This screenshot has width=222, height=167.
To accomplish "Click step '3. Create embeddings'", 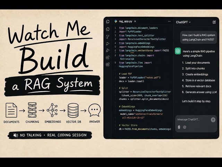I will tap(195, 74).
